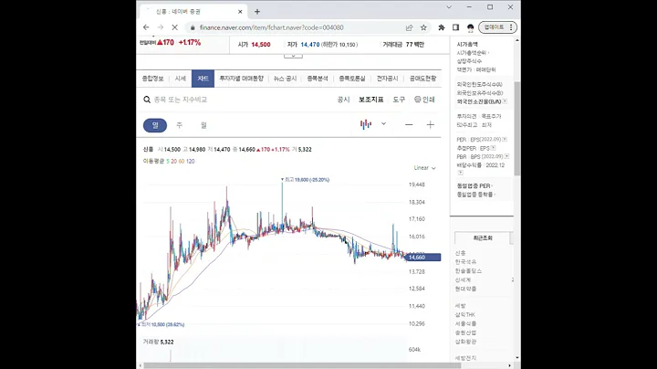Click the chart horizontal scrollbar thumb
The image size is (657, 369).
click(x=303, y=365)
